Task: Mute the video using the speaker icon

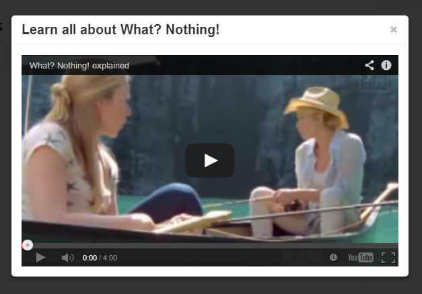Action: tap(67, 258)
